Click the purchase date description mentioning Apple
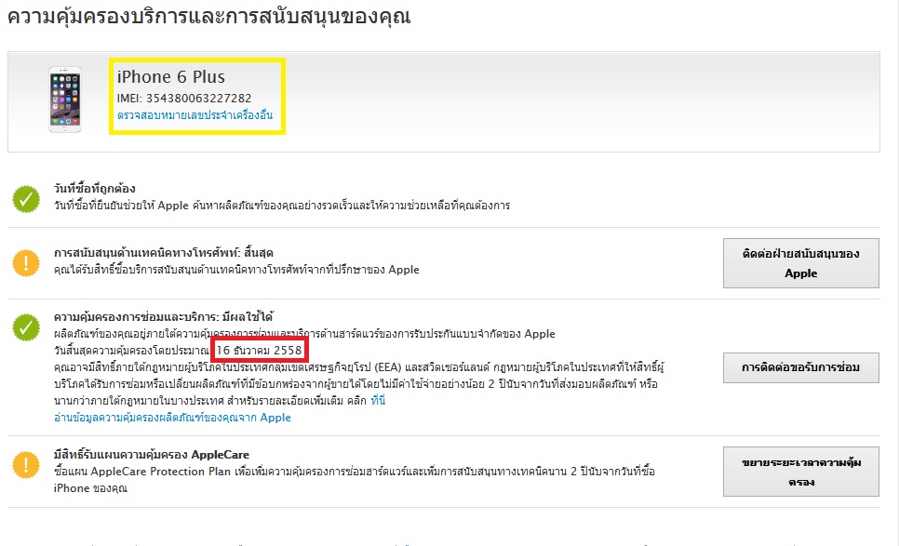 (281, 206)
